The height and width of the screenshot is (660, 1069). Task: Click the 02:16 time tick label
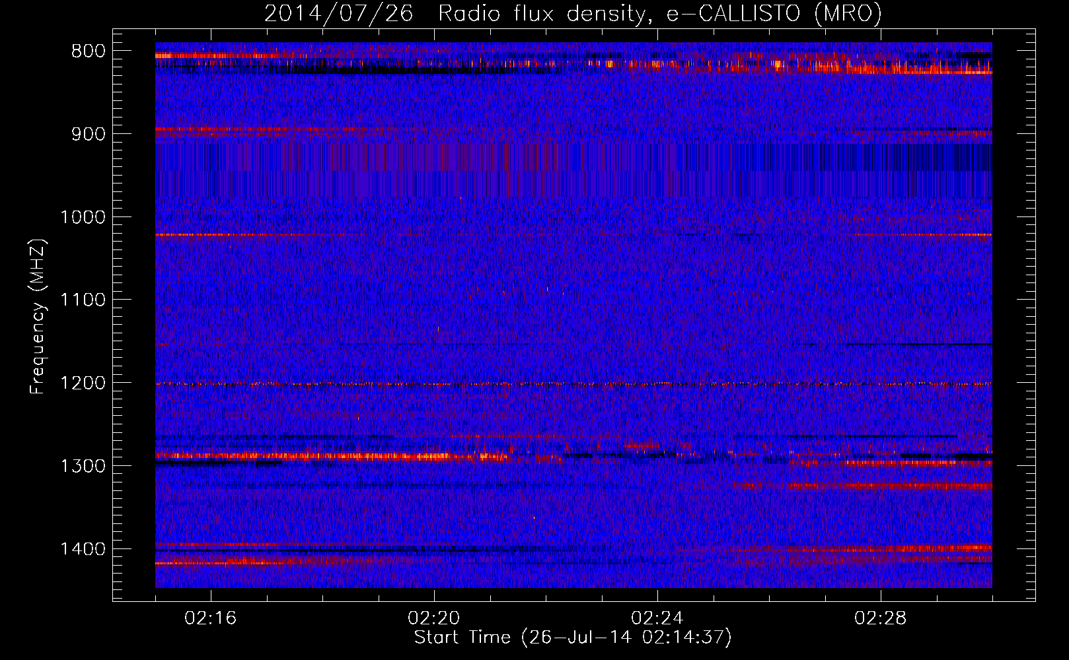211,618
